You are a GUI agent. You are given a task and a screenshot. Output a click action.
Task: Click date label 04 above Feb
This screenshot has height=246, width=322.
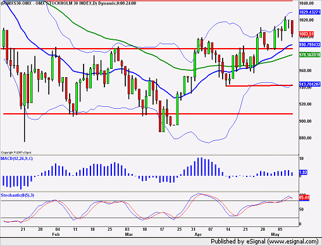coord(58,230)
